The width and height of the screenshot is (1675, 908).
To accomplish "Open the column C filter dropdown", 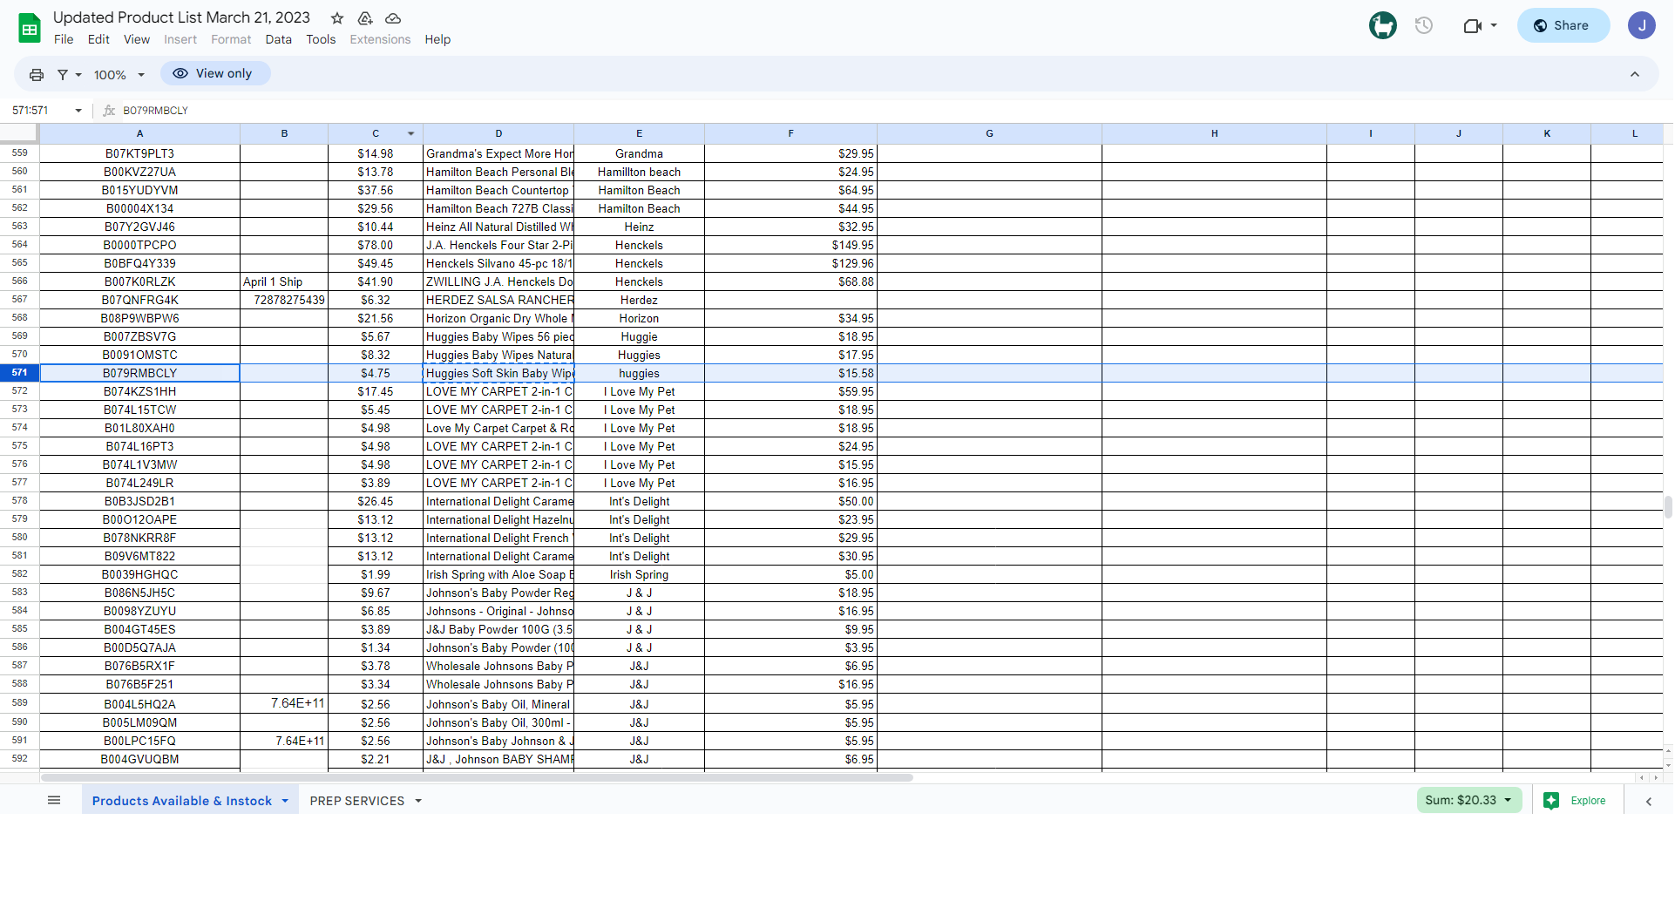I will (x=411, y=133).
